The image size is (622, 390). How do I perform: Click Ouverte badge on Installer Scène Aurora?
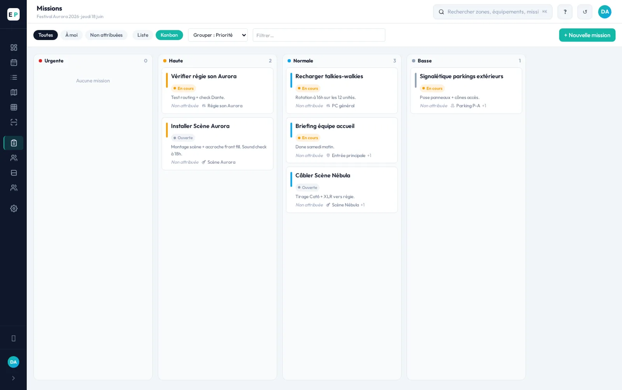[x=183, y=138]
